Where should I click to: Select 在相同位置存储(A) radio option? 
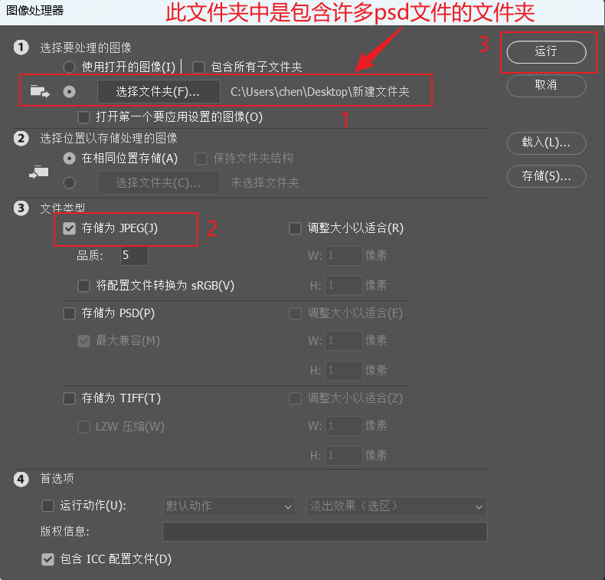70,159
